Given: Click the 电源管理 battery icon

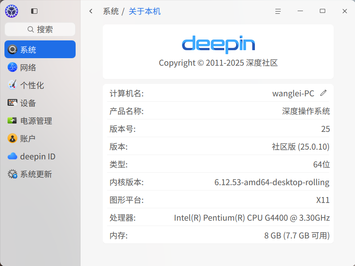Looking at the screenshot, I should (12, 121).
